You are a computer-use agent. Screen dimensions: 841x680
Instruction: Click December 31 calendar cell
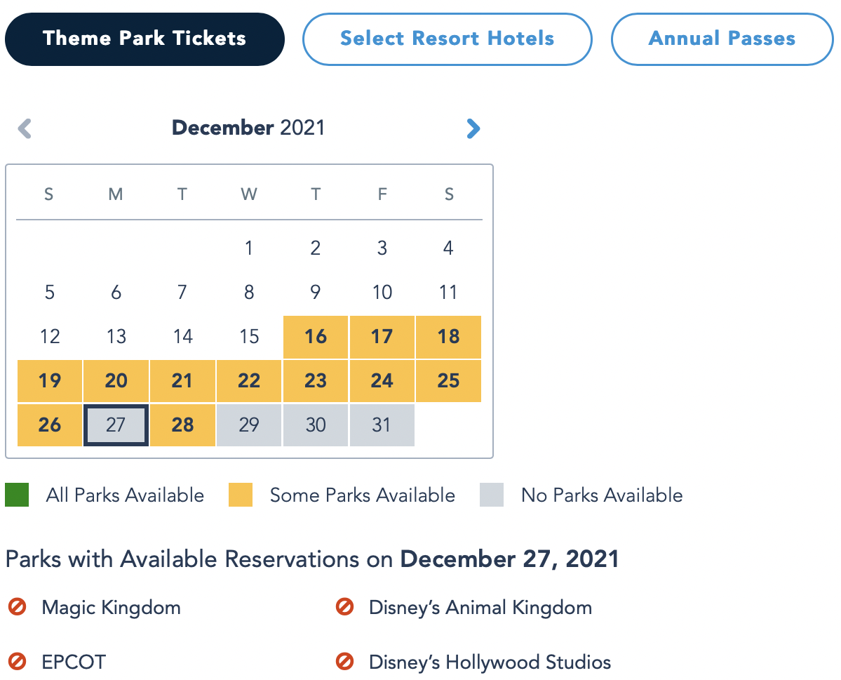[382, 425]
